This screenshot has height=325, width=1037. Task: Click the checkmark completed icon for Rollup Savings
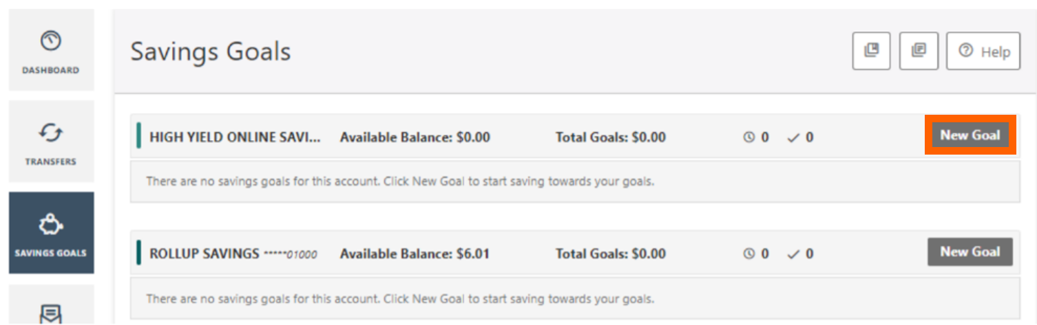click(793, 254)
